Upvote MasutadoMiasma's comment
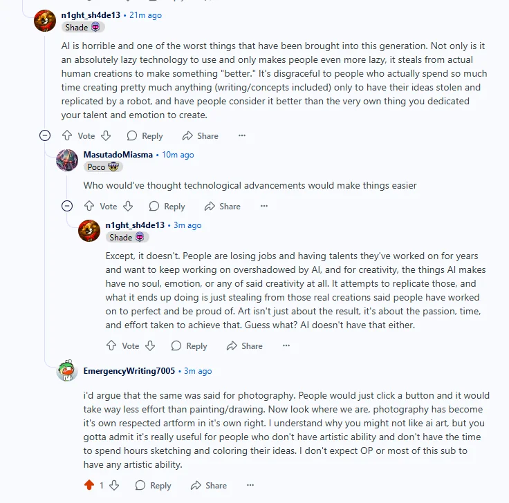This screenshot has height=503, width=509. pyautogui.click(x=89, y=206)
